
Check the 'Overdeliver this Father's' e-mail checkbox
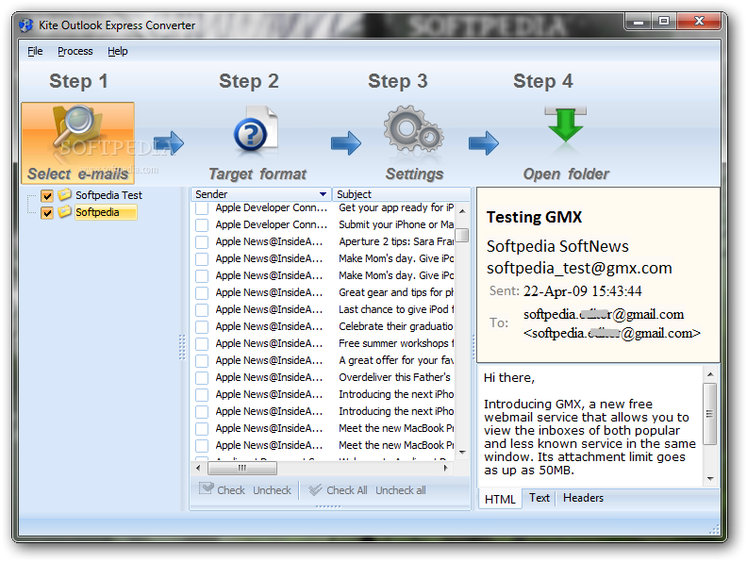pyautogui.click(x=202, y=378)
